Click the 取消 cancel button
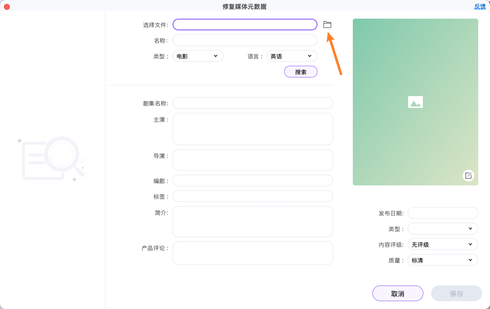Viewport: 490px width, 309px height. [397, 293]
